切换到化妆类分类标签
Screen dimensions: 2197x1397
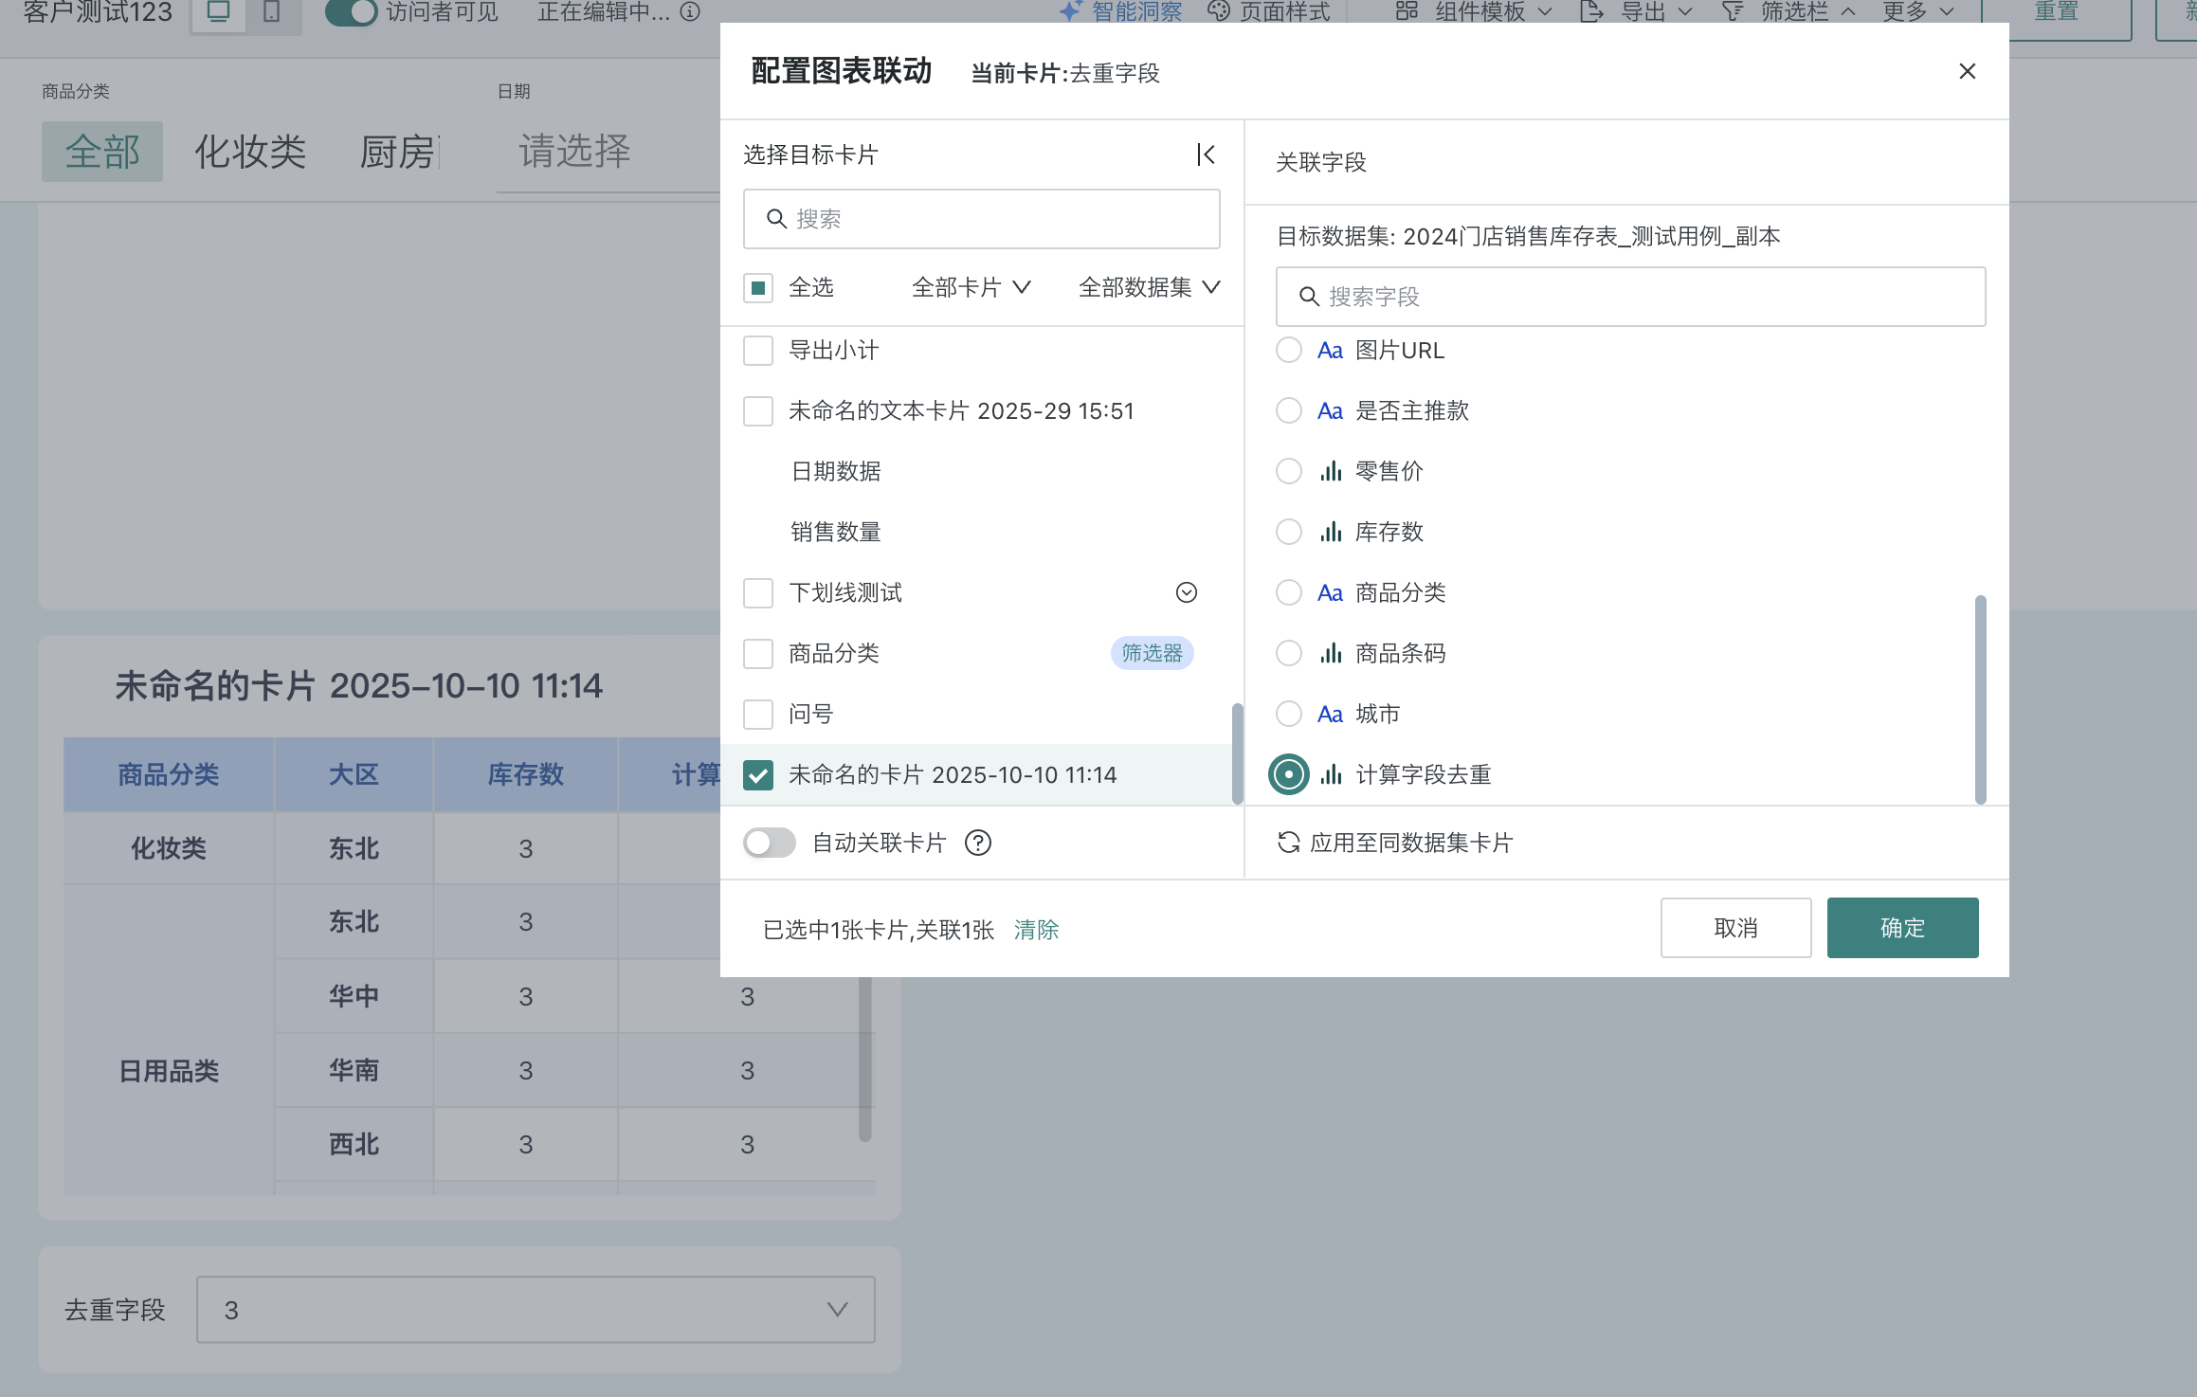pyautogui.click(x=249, y=151)
